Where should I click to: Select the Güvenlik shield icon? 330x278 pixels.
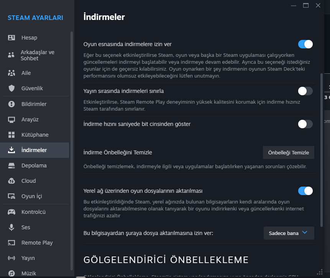11,88
